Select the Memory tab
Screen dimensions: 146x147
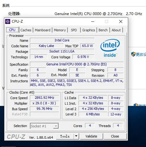60,30
